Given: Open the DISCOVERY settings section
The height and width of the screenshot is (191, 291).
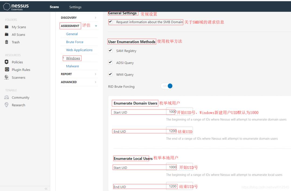Looking at the screenshot, I should point(69,18).
